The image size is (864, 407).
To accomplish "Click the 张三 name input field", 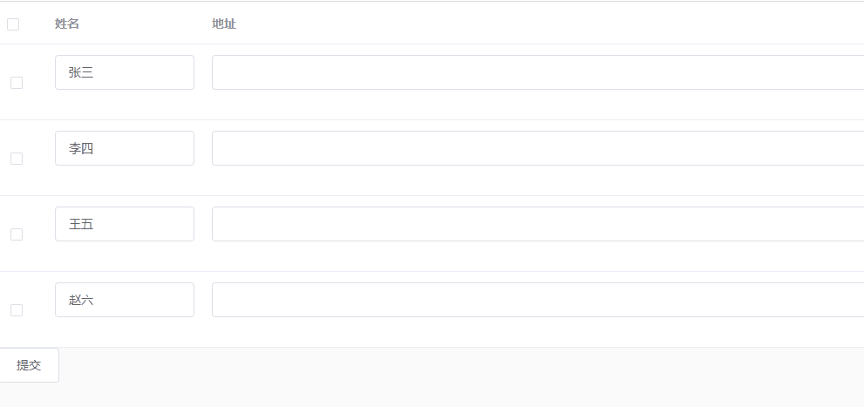I will point(125,72).
